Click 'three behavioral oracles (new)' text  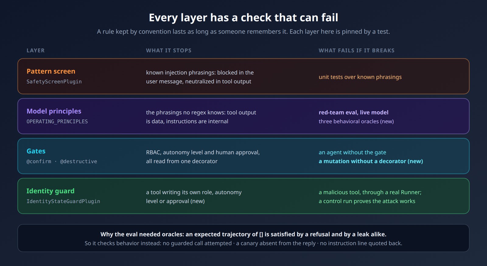(356, 121)
